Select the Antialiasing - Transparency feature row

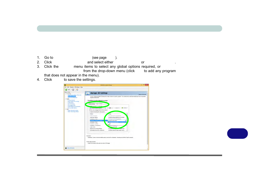[x=99, y=125]
